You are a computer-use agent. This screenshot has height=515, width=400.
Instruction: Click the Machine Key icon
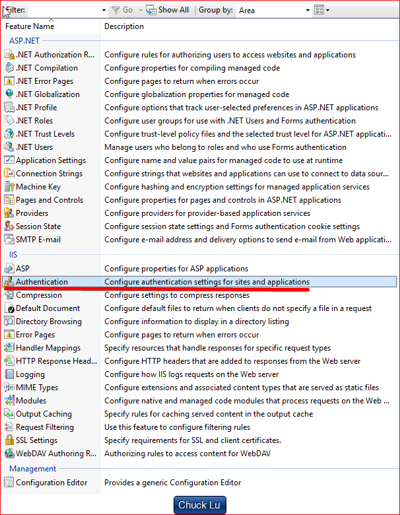[x=9, y=187]
